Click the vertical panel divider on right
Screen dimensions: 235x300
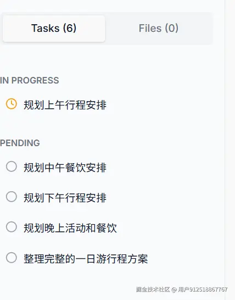(225, 150)
